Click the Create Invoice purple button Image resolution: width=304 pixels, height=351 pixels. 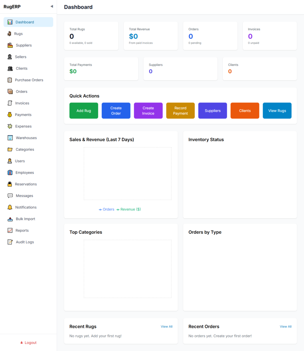148,111
